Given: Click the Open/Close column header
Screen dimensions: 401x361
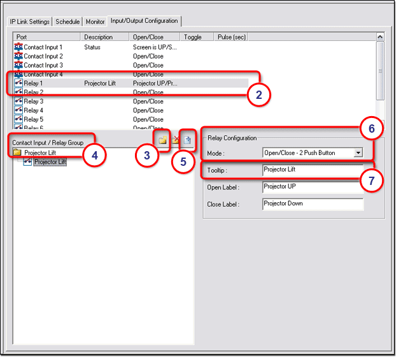Looking at the screenshot, I should [x=154, y=37].
